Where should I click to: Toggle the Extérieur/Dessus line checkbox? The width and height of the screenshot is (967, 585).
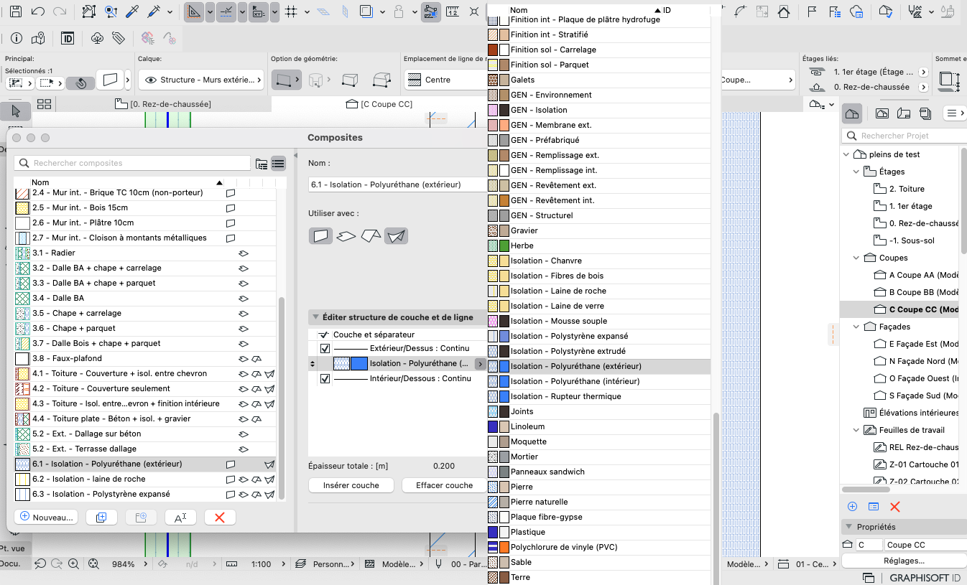click(x=325, y=348)
